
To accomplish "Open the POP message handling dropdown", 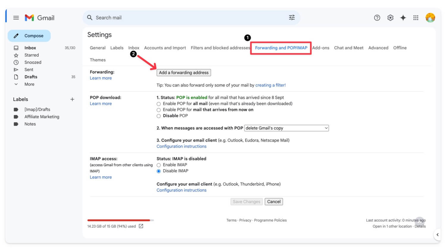I will pyautogui.click(x=286, y=128).
